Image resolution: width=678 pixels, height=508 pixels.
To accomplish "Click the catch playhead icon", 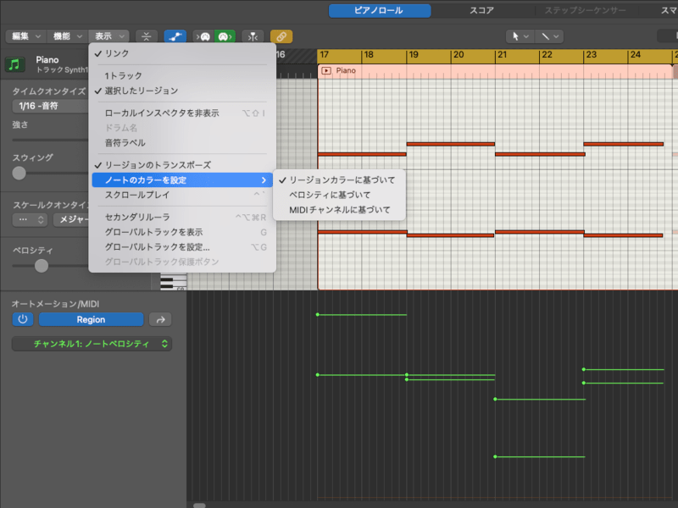I will coord(253,36).
